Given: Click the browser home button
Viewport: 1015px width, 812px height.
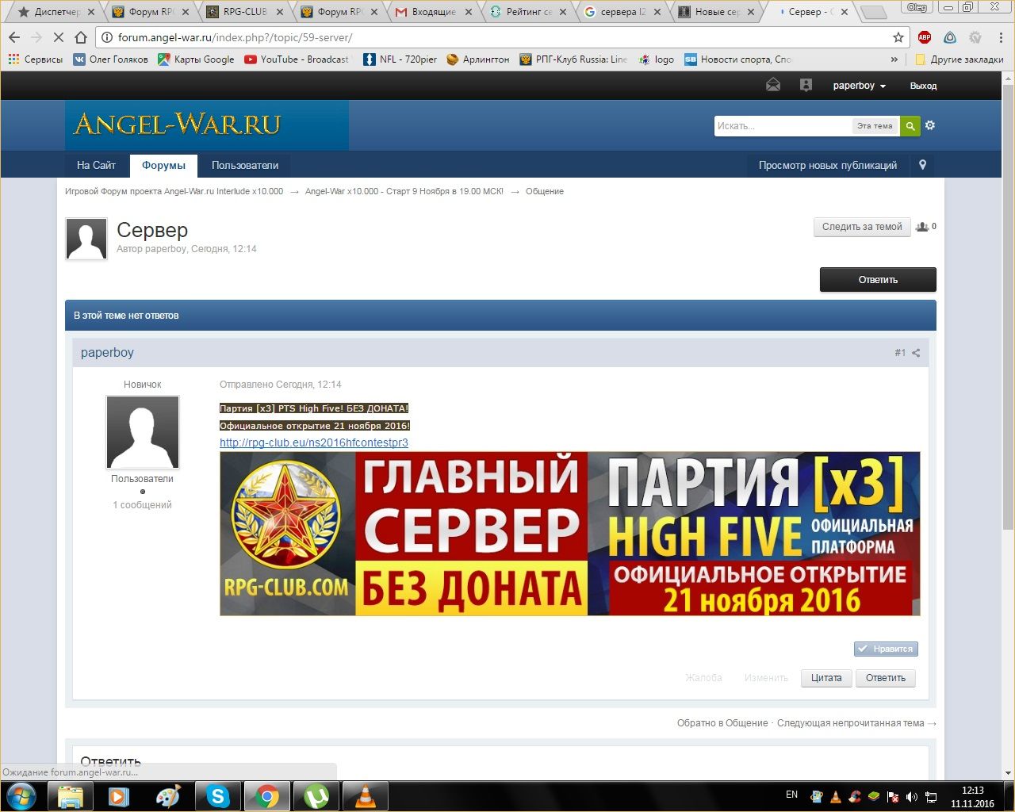Looking at the screenshot, I should (x=81, y=37).
